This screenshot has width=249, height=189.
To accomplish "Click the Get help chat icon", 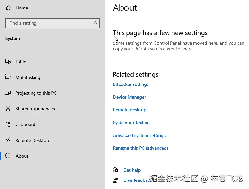I will coord(116,170).
